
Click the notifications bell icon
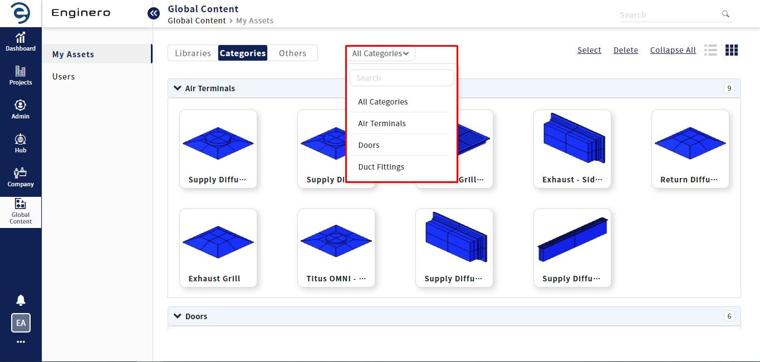21,300
